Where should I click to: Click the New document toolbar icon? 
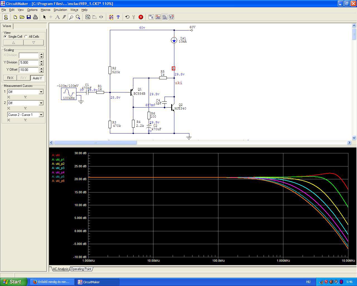click(15, 17)
